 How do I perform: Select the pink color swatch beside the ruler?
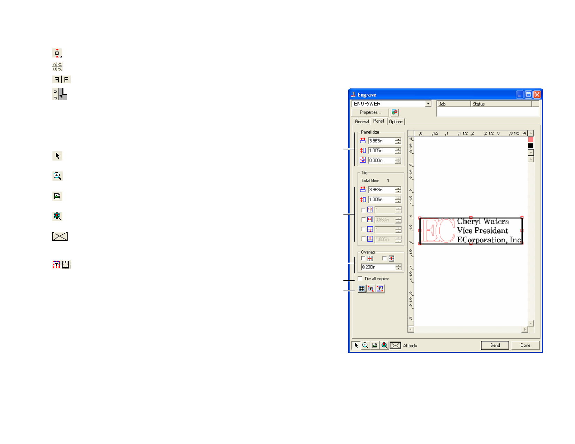[x=531, y=139]
